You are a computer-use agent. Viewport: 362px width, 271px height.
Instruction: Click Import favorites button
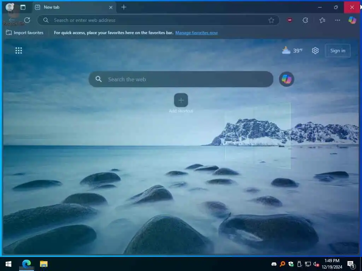click(25, 33)
